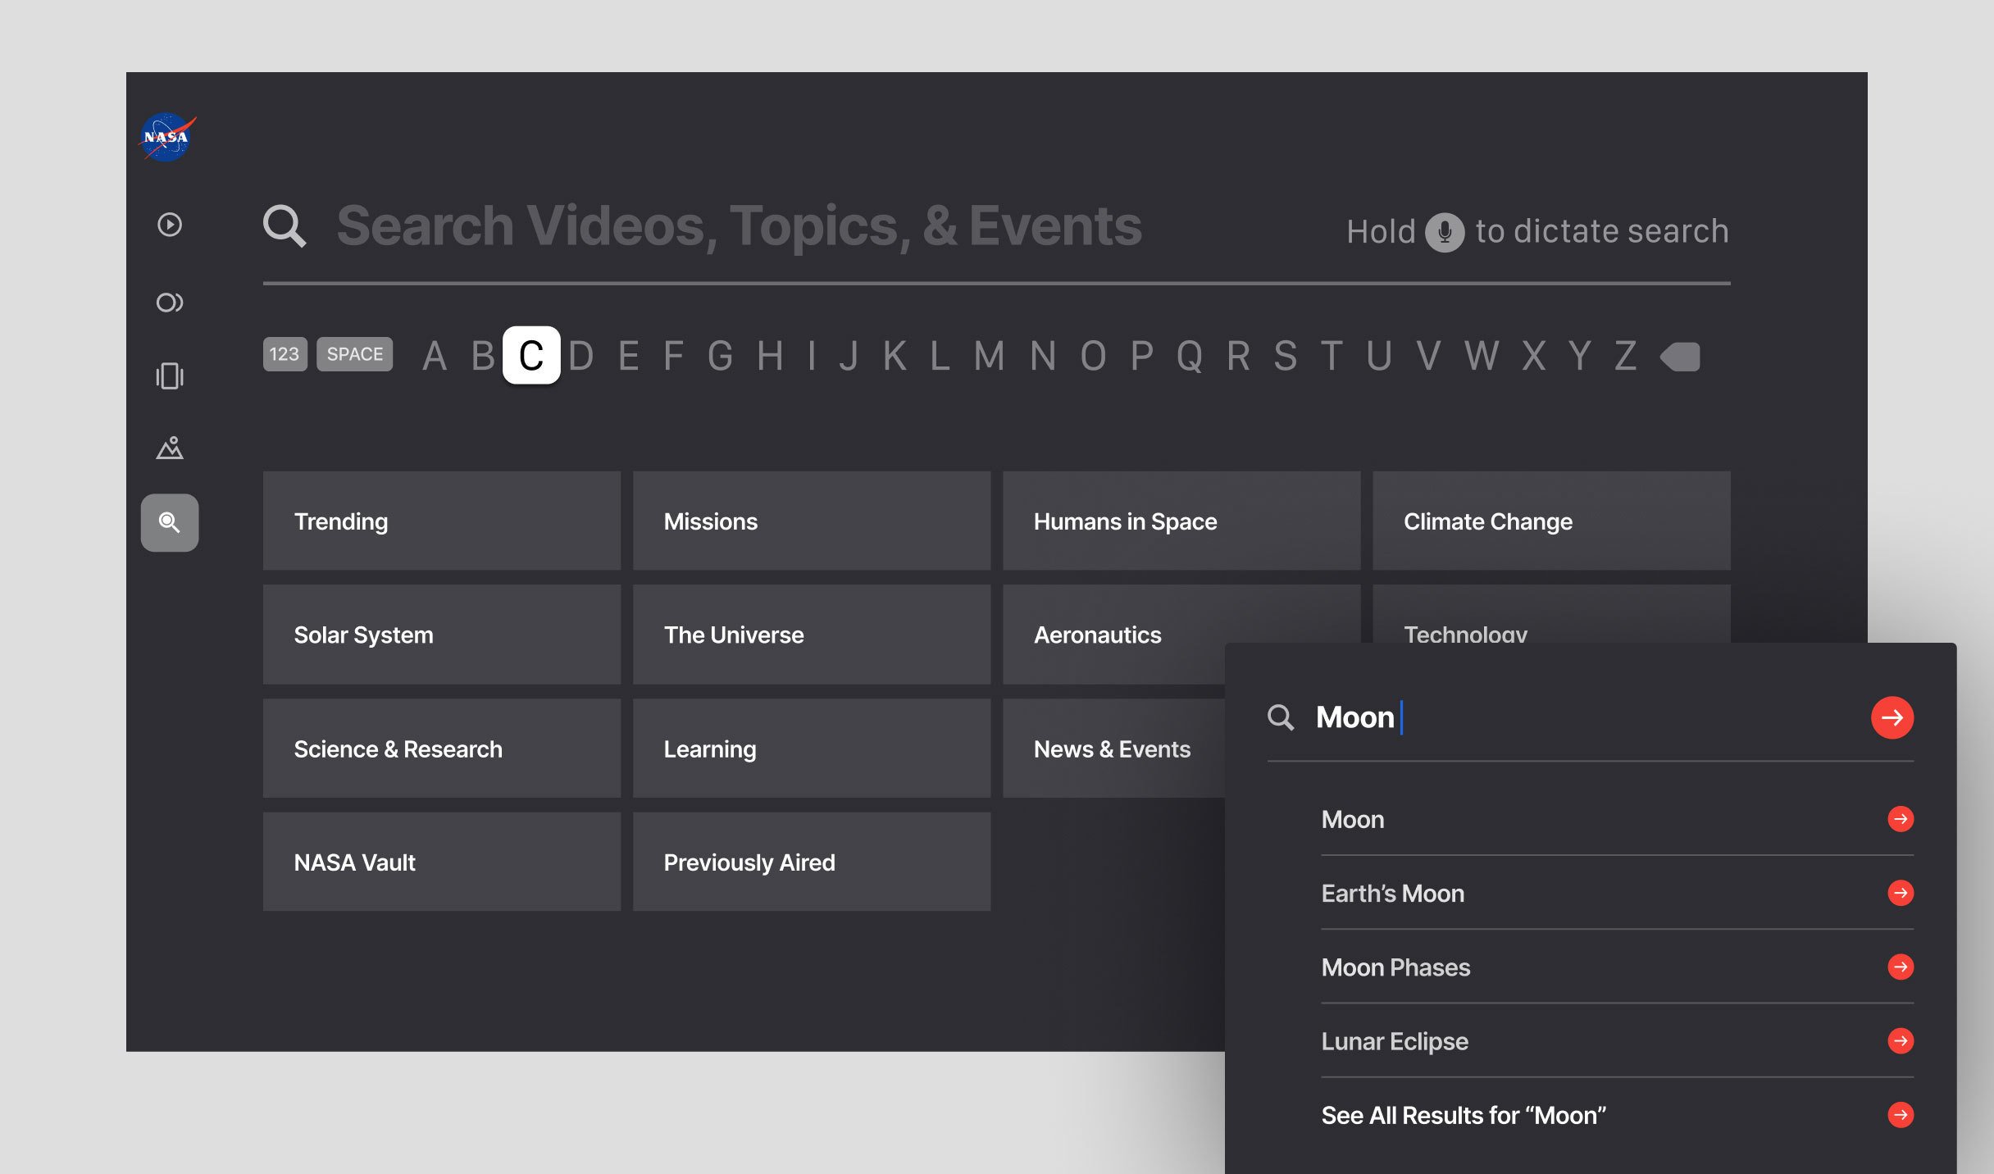This screenshot has height=1174, width=1994.
Task: Select the letter S key
Action: tap(1286, 356)
